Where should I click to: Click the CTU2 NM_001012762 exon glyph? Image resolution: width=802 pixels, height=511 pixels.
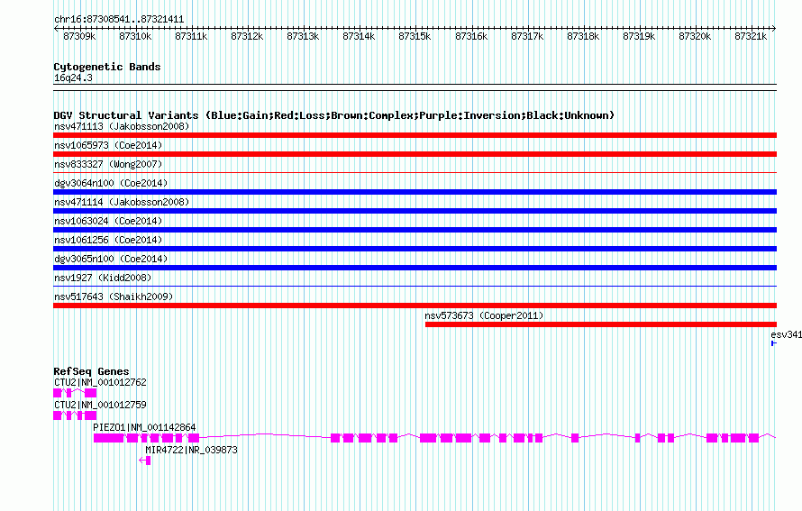point(75,393)
